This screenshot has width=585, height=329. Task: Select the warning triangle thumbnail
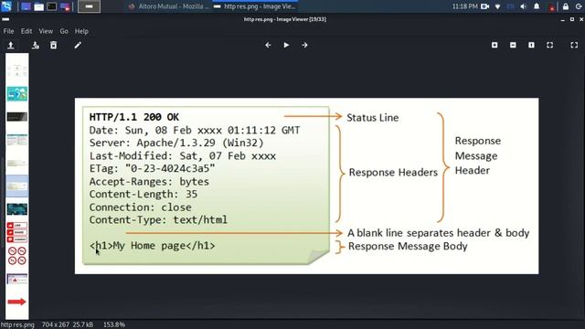16,279
